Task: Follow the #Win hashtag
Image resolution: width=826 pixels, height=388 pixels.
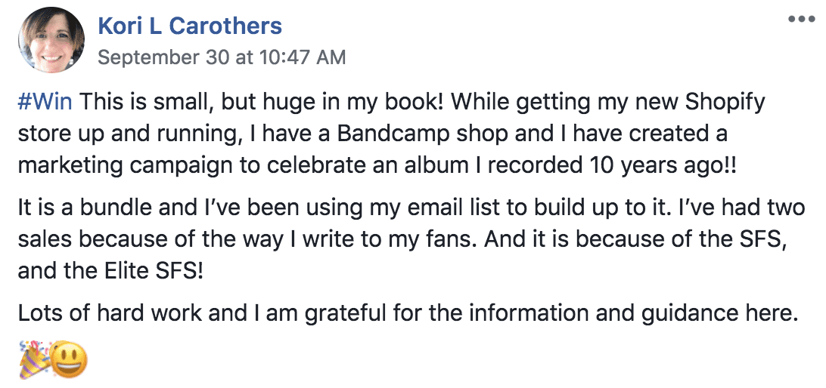Action: (45, 102)
